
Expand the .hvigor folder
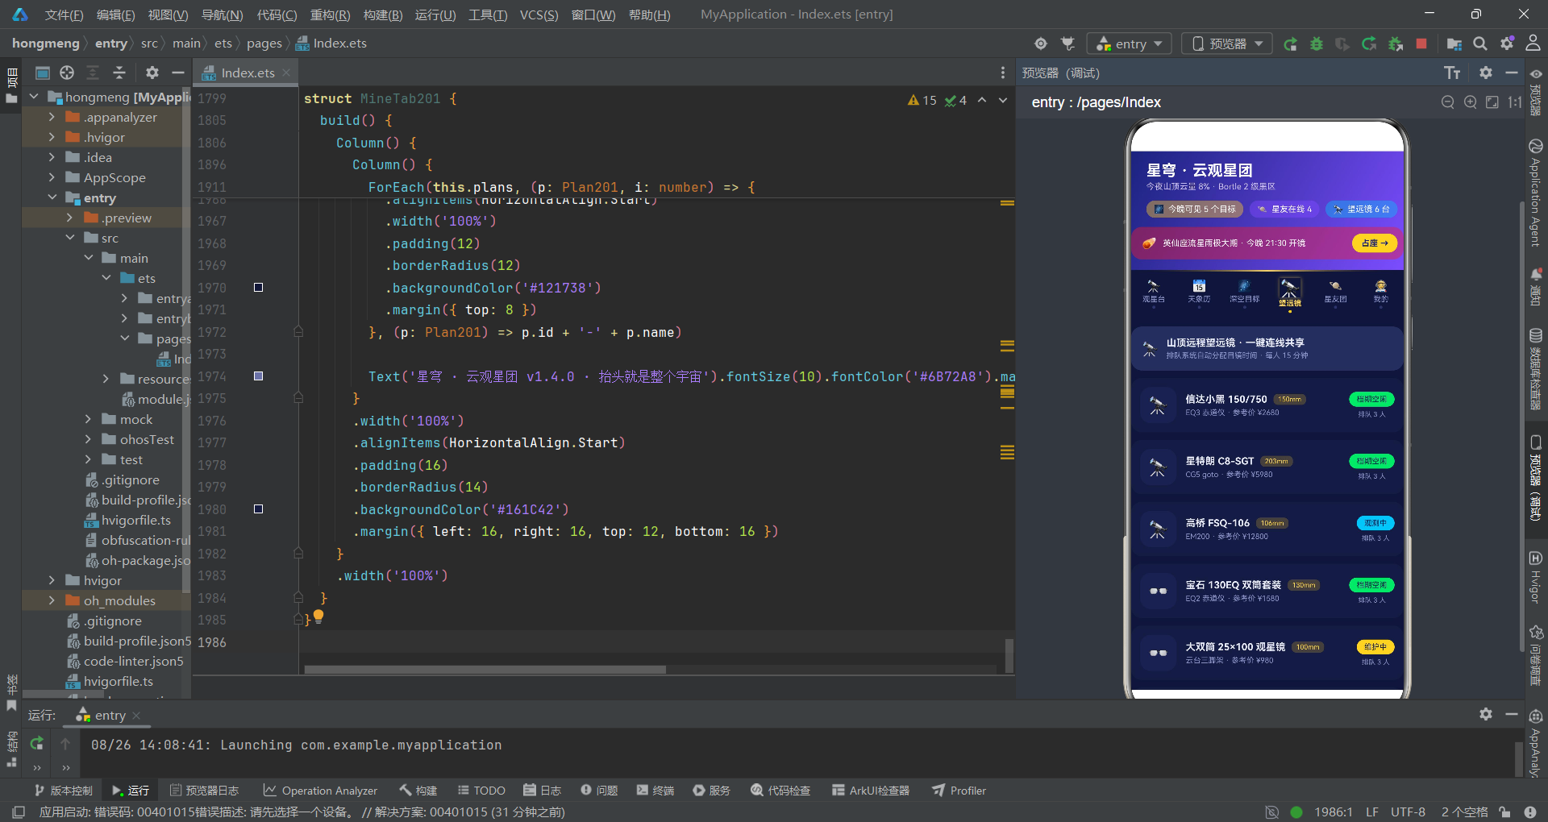[x=52, y=137]
